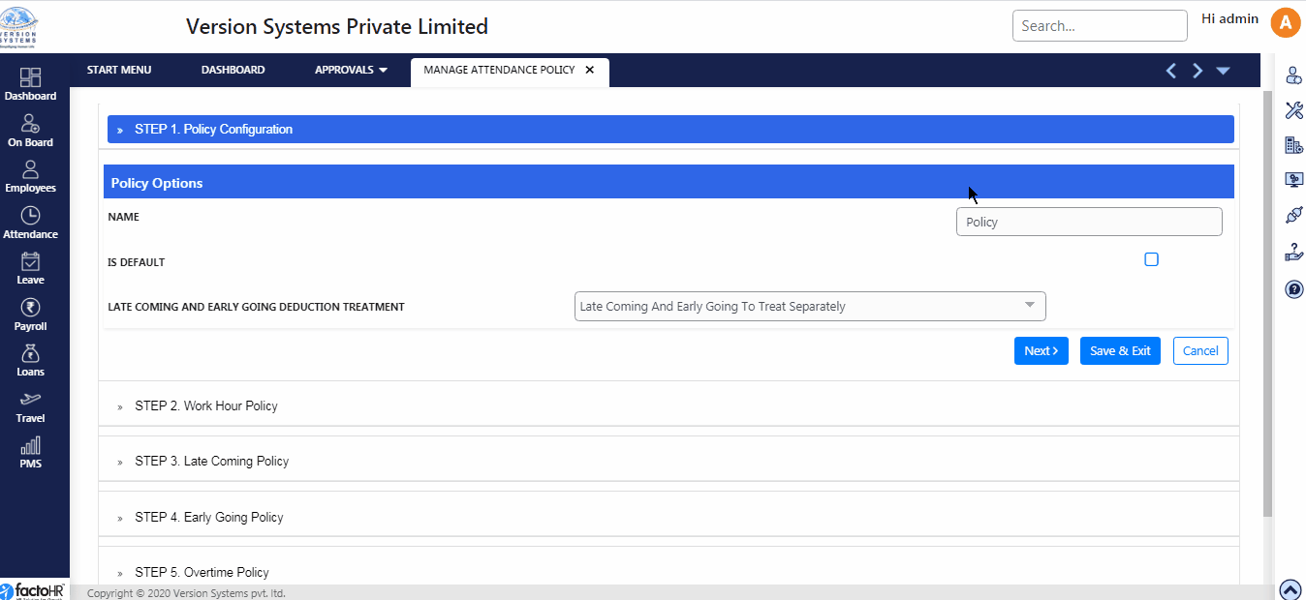The width and height of the screenshot is (1306, 600).
Task: Open the PMS bar chart icon
Action: (x=30, y=451)
